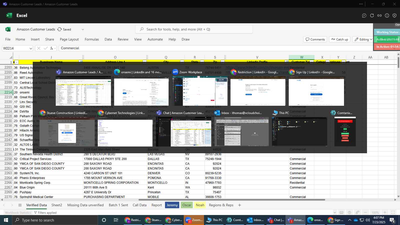Click the formula bar checkmark enter icon
This screenshot has width=400, height=225.
tap(45, 48)
